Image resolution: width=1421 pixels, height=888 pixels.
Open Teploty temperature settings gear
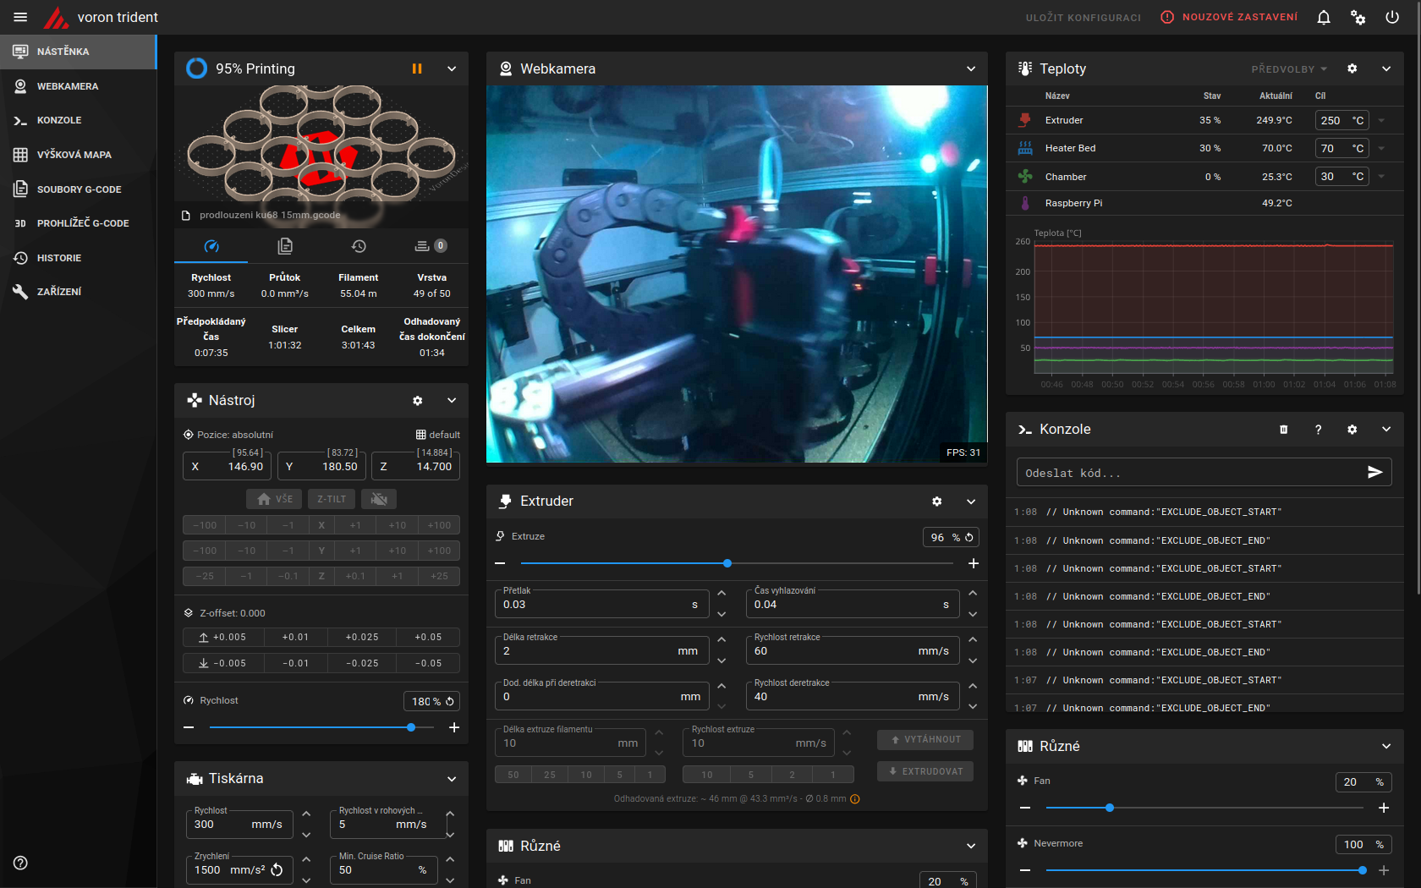tap(1352, 69)
